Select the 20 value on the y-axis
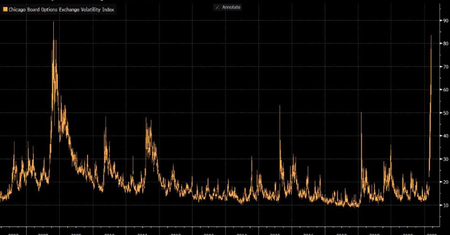Image resolution: width=450 pixels, height=235 pixels. pos(445,182)
